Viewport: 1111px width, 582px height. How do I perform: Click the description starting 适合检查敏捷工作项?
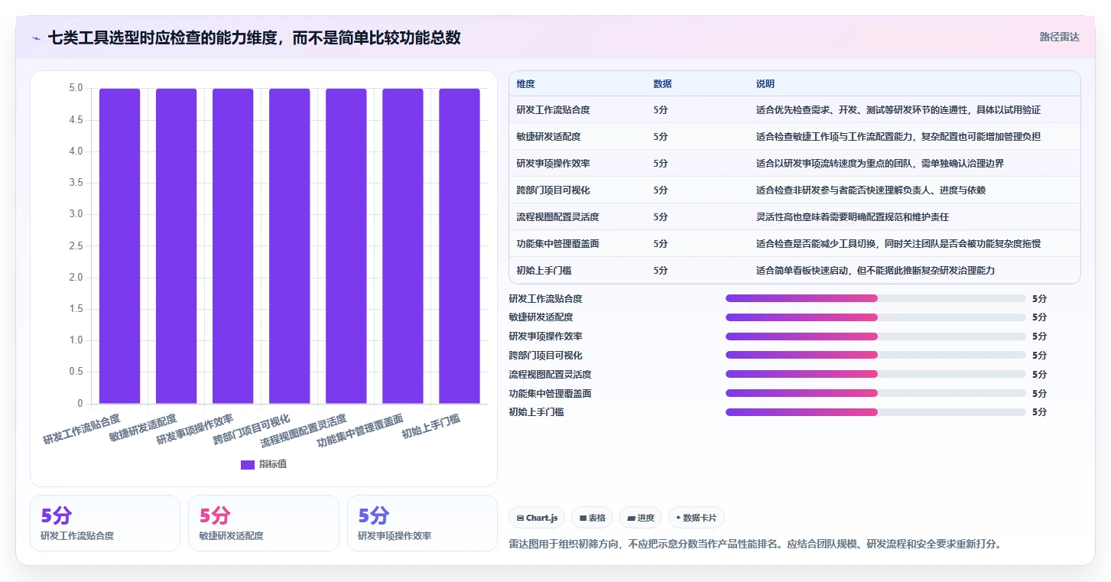pyautogui.click(x=898, y=137)
